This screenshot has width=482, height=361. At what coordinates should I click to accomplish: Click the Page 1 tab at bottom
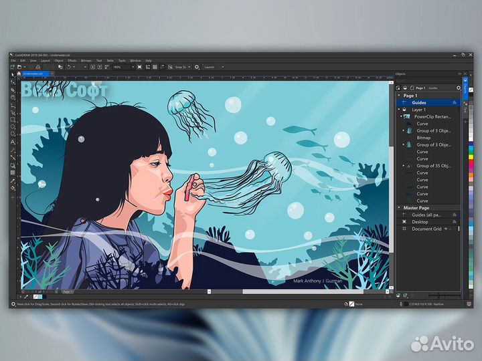click(x=68, y=291)
